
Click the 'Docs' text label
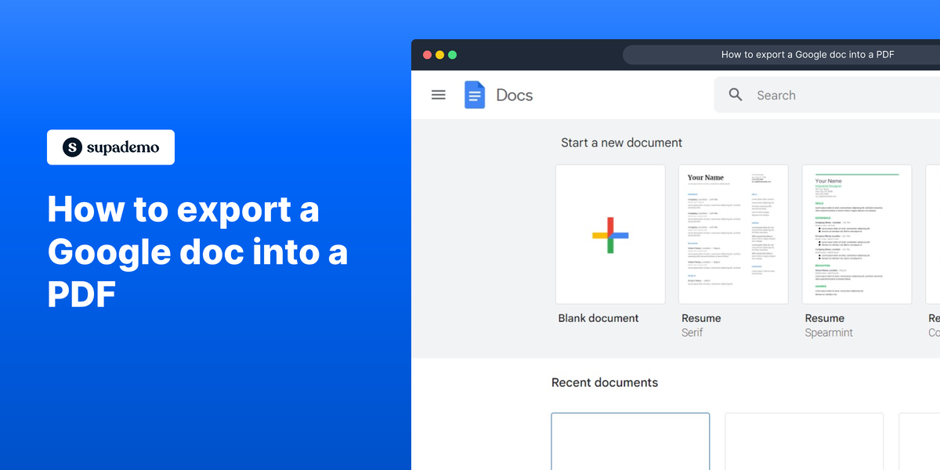pos(514,94)
